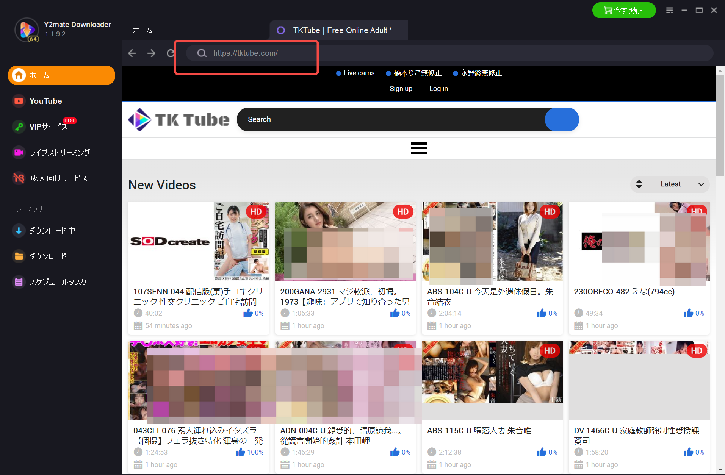
Task: Go back with the browser back arrow
Action: coord(132,53)
